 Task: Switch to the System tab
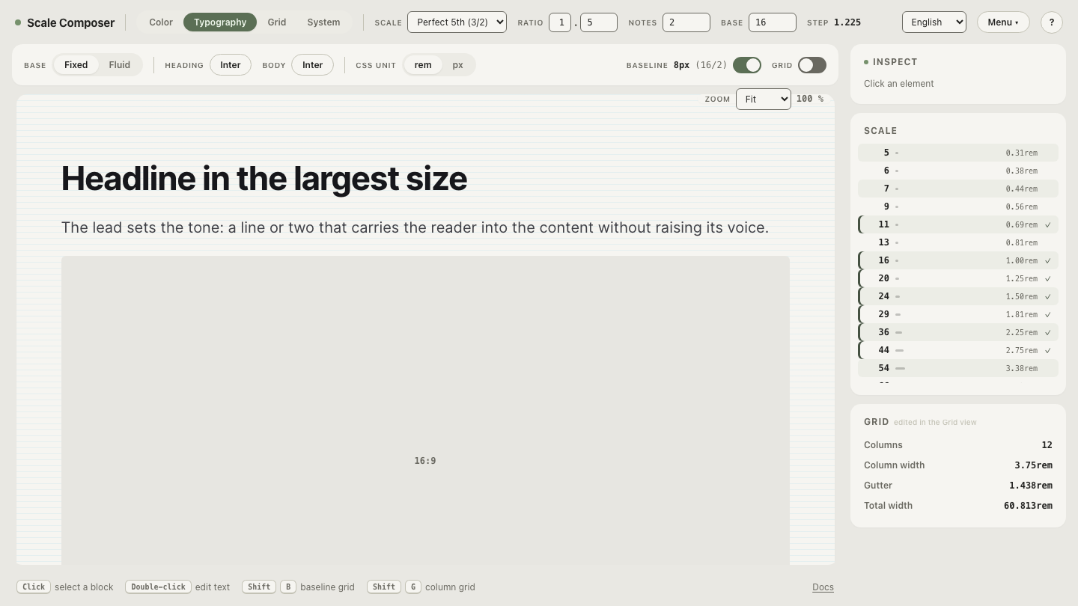[x=323, y=22]
